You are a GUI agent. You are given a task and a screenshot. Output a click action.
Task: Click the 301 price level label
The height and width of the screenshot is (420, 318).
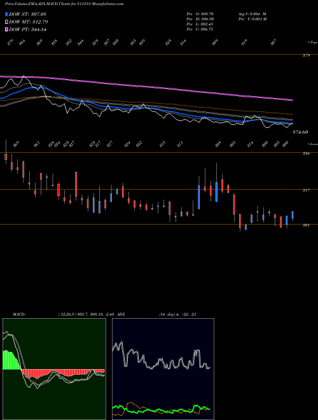tap(306, 225)
